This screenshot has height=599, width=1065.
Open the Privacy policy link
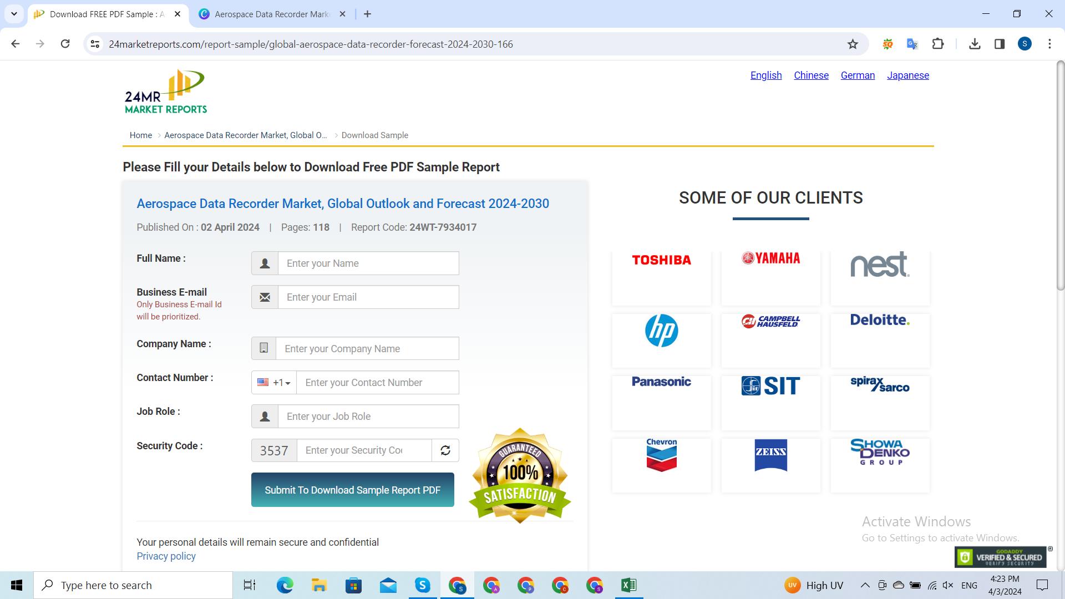pos(166,556)
